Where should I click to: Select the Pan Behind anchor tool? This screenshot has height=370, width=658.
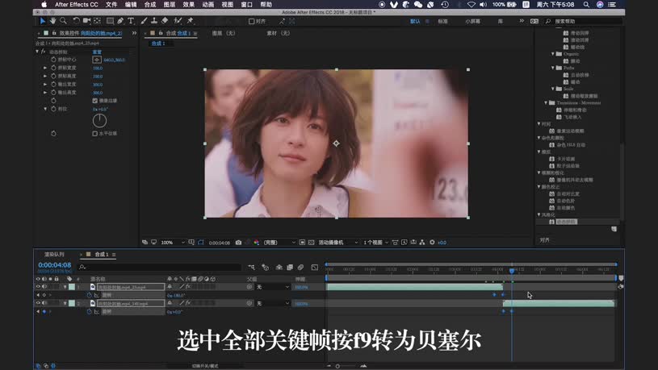pyautogui.click(x=98, y=20)
